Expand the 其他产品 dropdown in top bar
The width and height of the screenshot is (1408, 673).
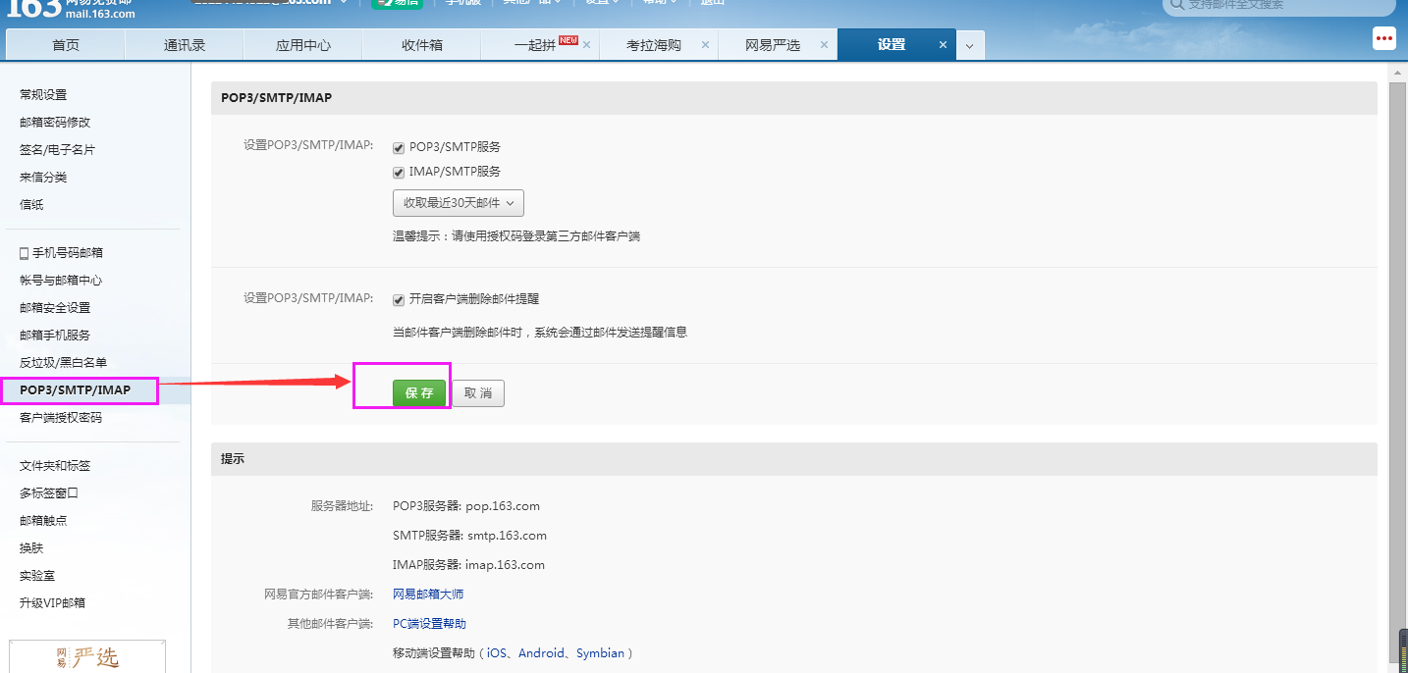click(530, 4)
